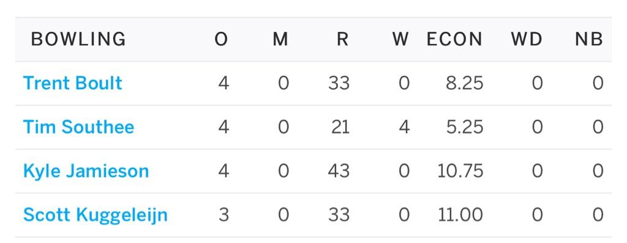627x243 pixels.
Task: Open Kyle Jamieson player profile link
Action: coord(86,171)
